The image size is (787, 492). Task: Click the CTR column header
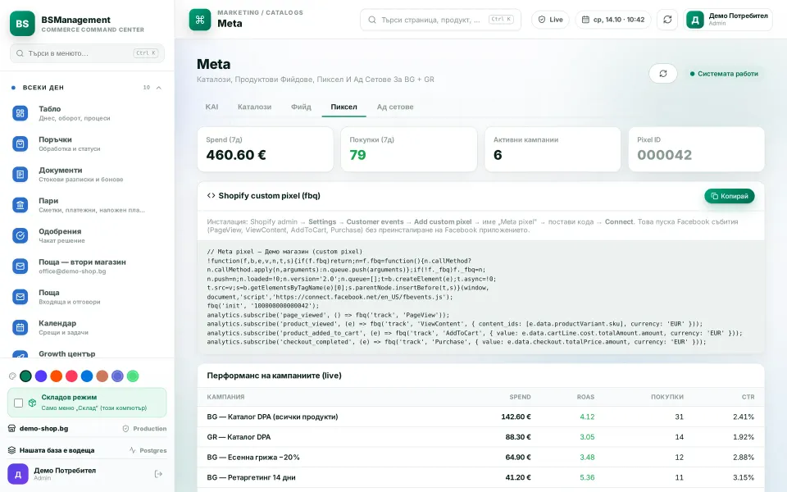[x=748, y=397]
